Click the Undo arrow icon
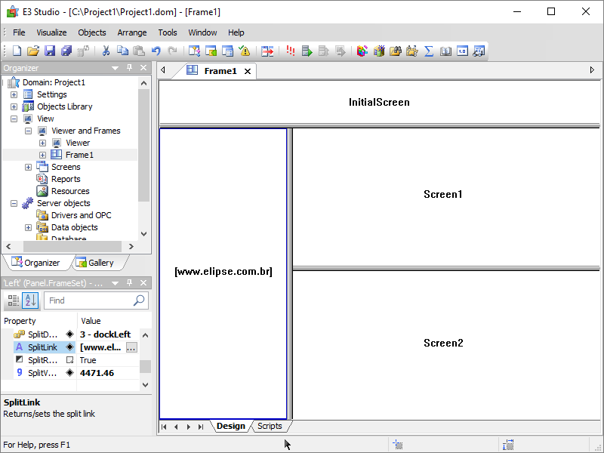 [156, 51]
